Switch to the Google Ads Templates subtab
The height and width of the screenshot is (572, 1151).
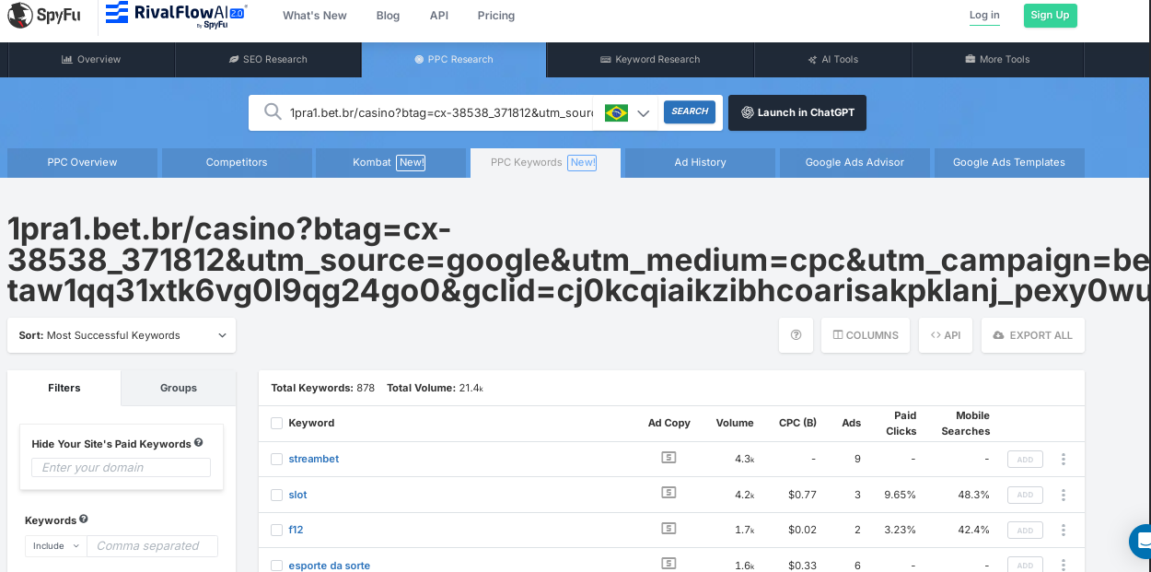(x=1009, y=162)
